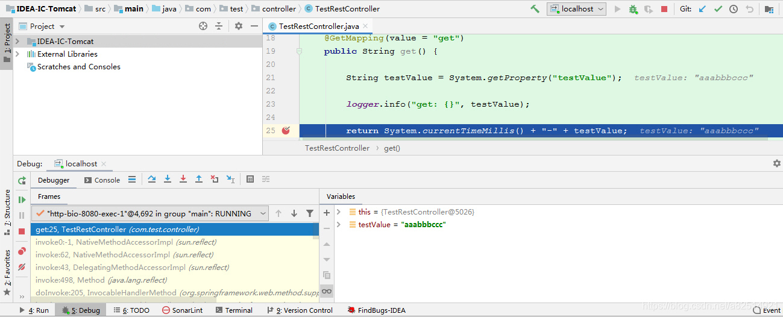
Task: Click the Rerun localhost icon
Action: 22,181
